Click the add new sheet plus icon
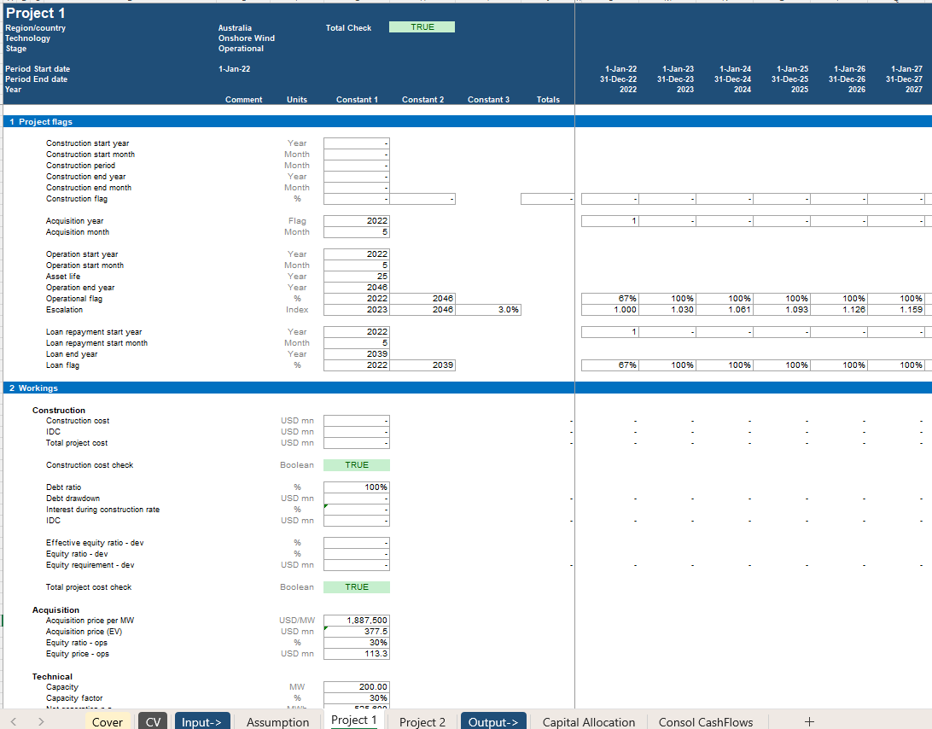 (x=809, y=722)
